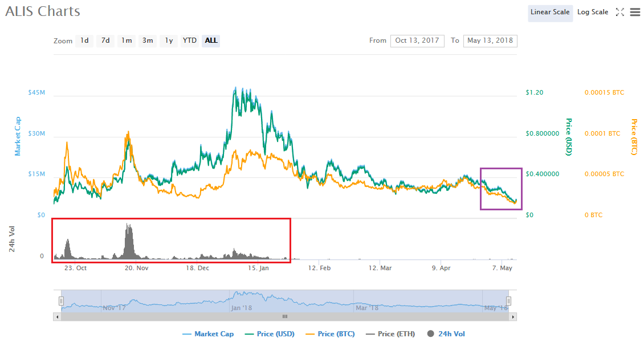Set zoom to 1m
644x342 pixels.
127,40
